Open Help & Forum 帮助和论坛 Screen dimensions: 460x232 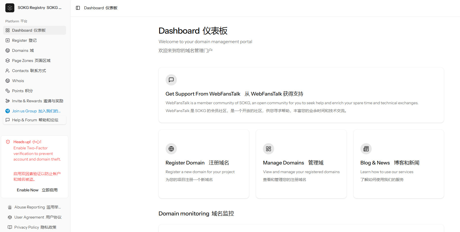(35, 120)
